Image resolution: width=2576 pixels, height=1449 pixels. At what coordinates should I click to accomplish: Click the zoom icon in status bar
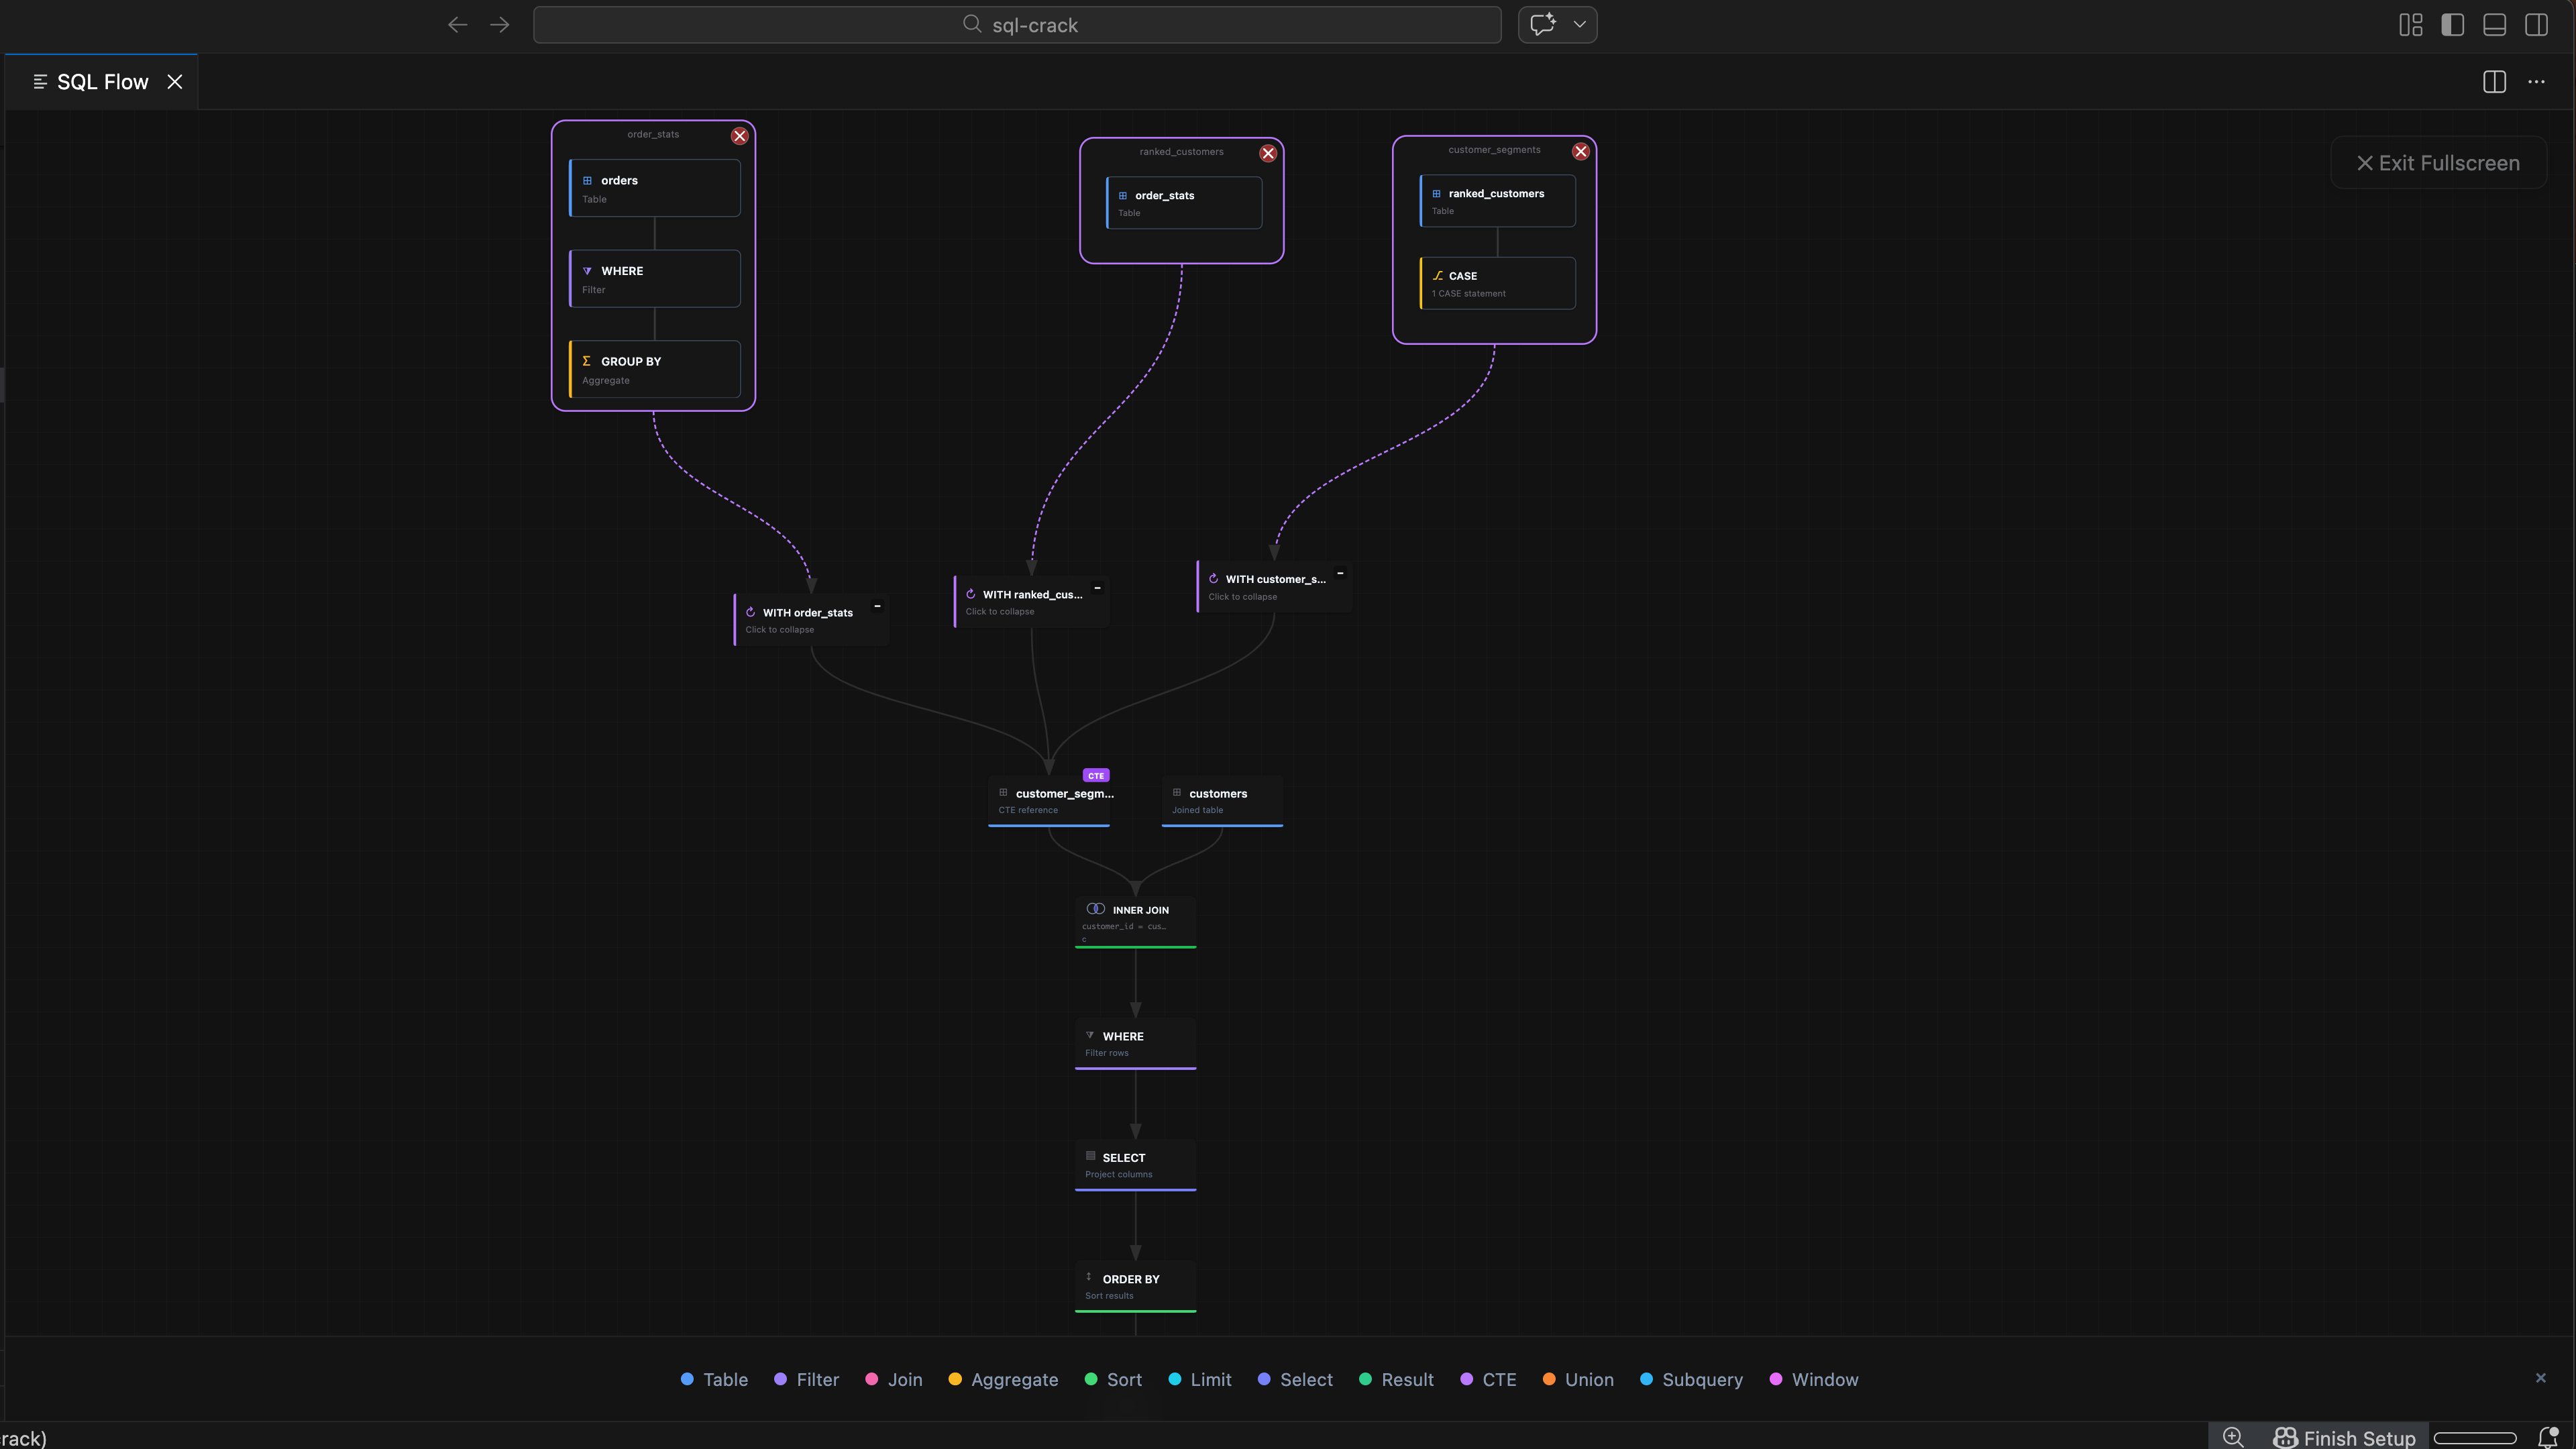(2233, 1437)
